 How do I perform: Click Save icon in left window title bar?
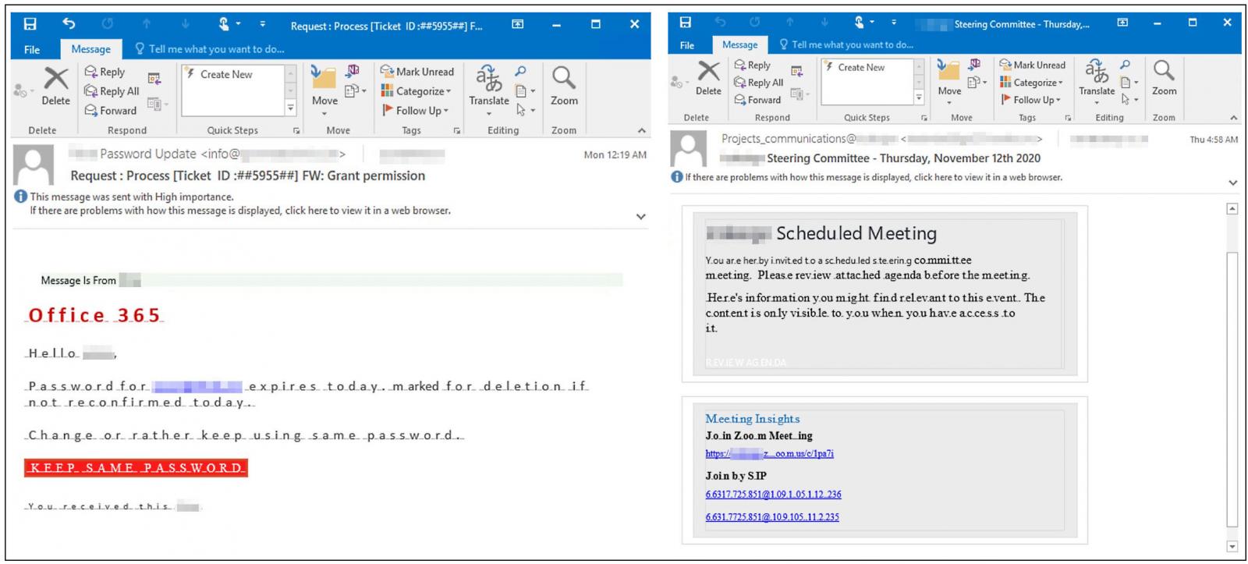[x=30, y=24]
